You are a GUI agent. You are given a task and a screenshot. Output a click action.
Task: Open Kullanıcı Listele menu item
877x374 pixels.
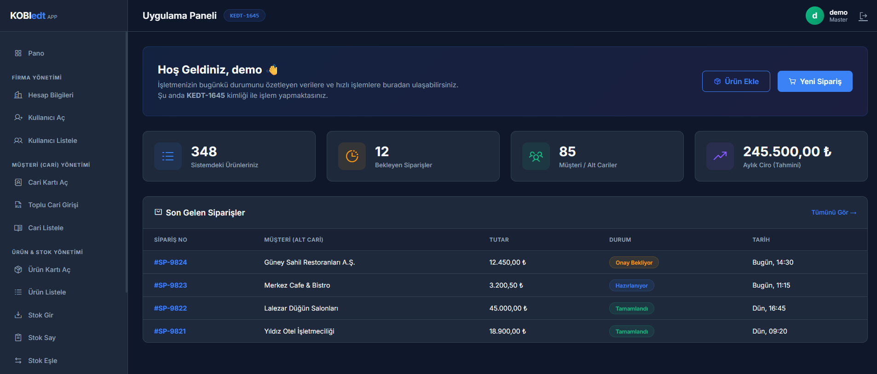tap(52, 141)
